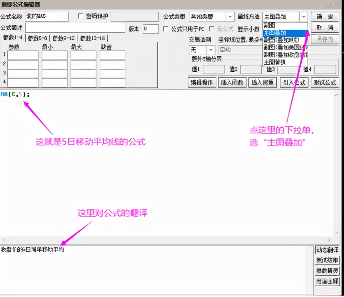Run the 测试公式 formula test
The width and height of the screenshot is (344, 297).
[x=325, y=82]
